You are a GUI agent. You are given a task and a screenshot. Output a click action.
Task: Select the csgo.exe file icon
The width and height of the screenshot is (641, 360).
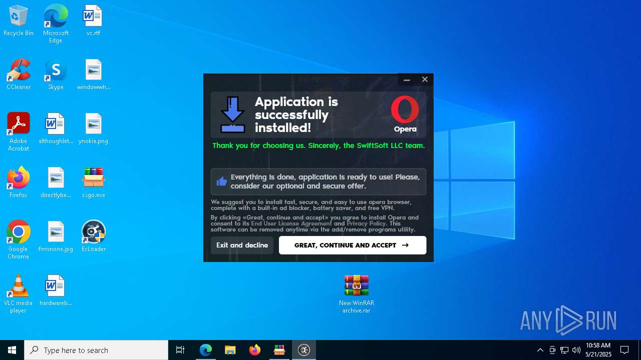pos(94,183)
